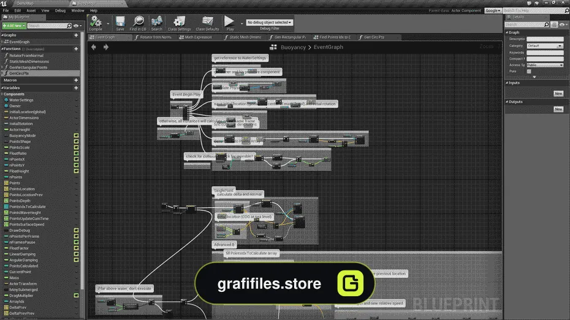Viewport: 570px width, 320px height.
Task: Open the property matrix icon in Details
Action: point(554,24)
